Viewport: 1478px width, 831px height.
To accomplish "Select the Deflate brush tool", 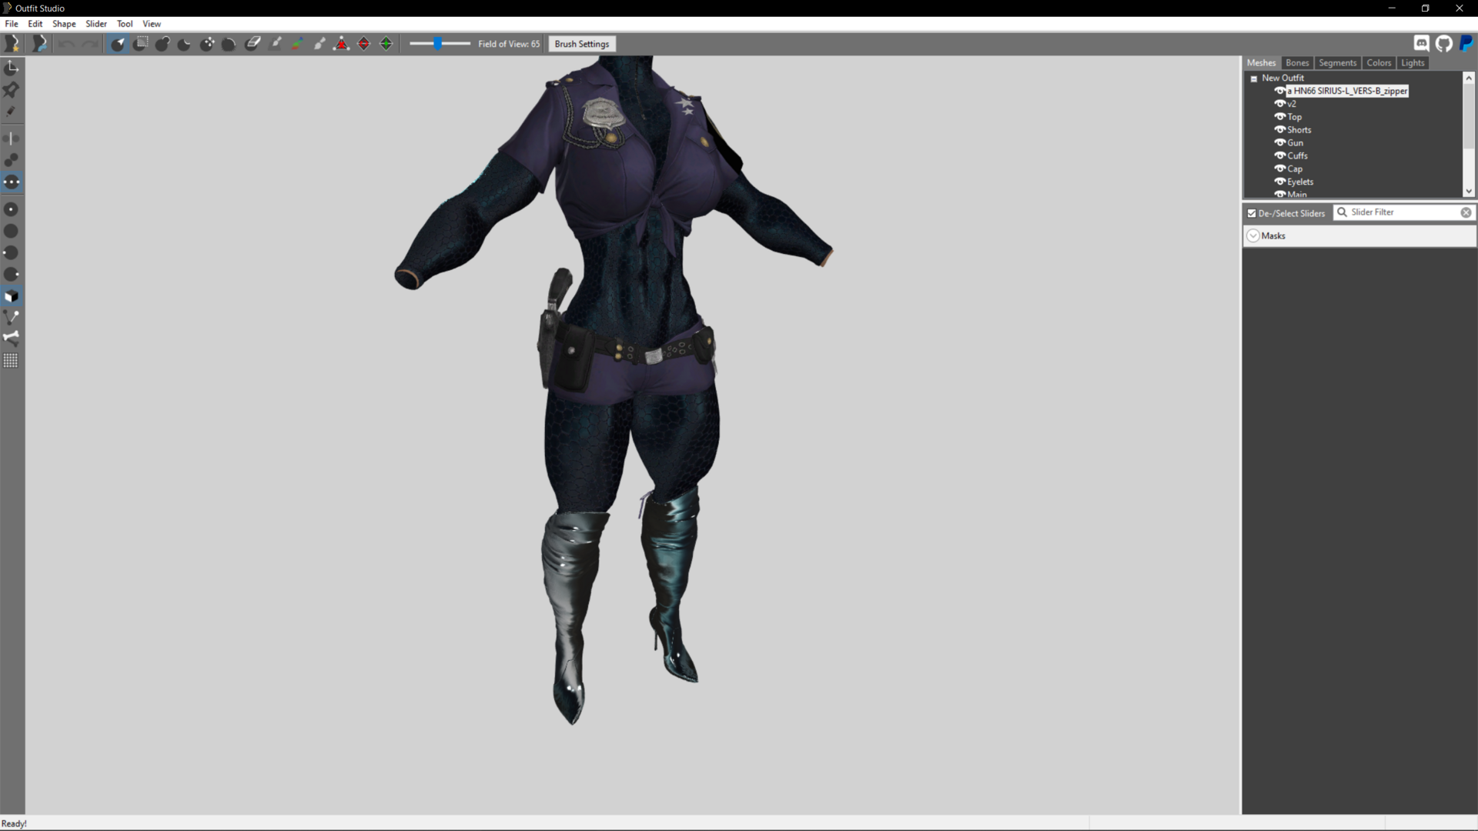I will [185, 44].
